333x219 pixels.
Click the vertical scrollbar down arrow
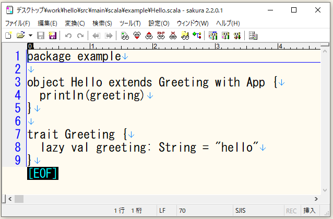[x=325, y=190]
